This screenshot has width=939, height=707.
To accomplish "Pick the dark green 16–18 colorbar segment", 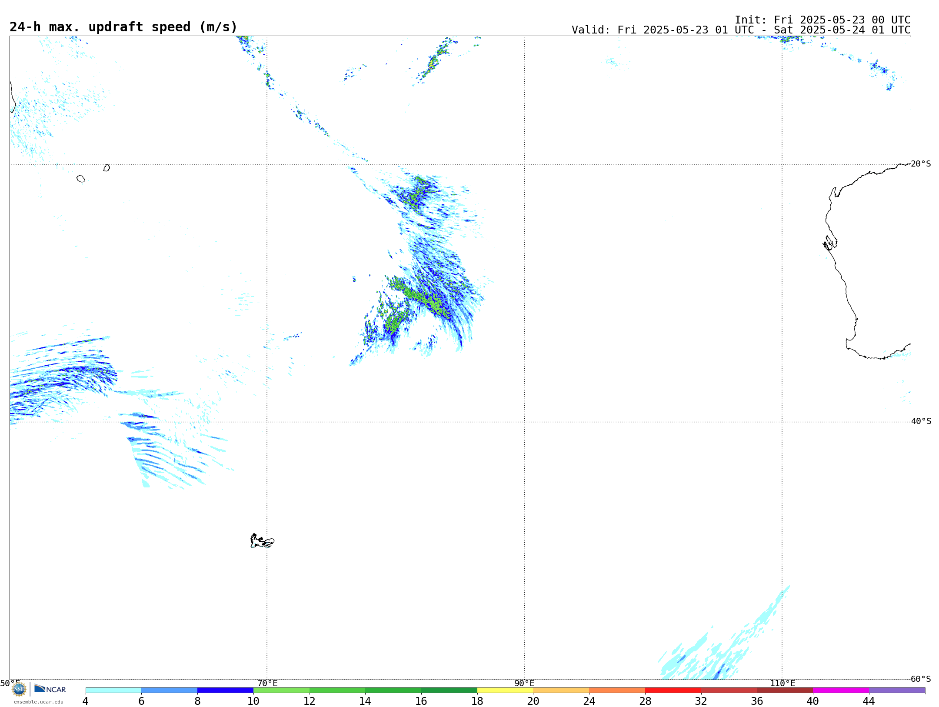I will coord(449,690).
